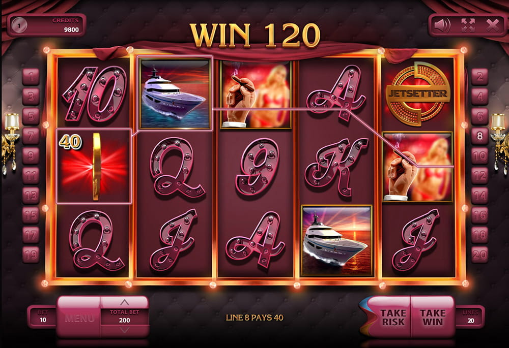Select payline 20 indicator
Screen dimensions: 509x348
(x=480, y=255)
